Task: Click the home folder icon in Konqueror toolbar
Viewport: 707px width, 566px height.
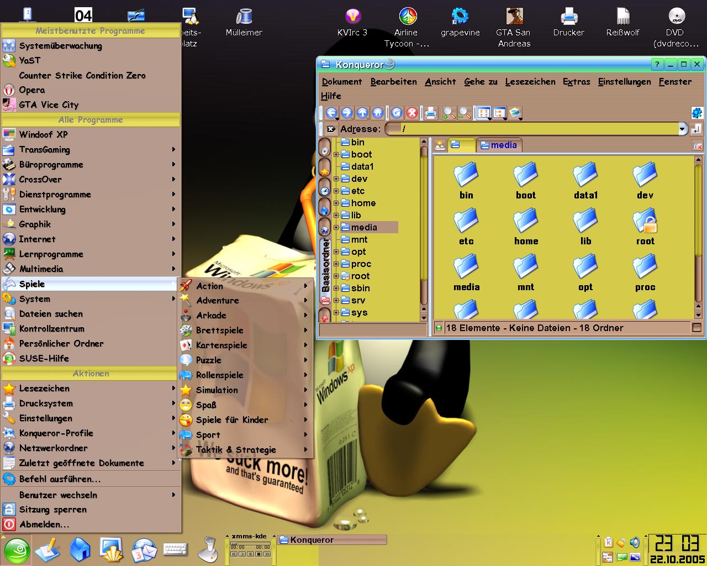Action: pos(378,113)
